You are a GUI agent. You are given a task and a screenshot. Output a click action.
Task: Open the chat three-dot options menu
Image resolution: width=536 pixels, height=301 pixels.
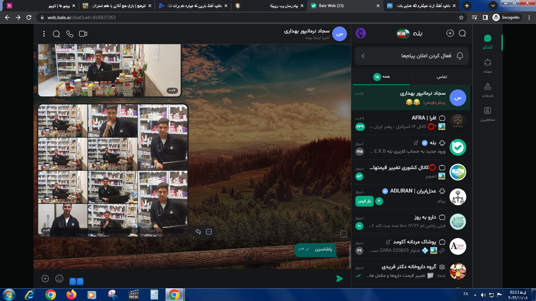tap(44, 34)
